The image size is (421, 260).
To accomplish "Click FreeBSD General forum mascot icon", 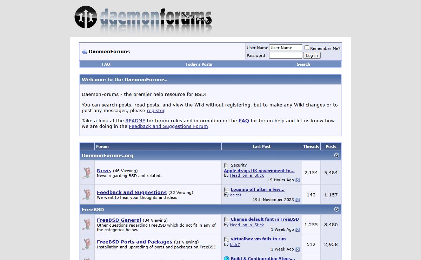I will [87, 225].
